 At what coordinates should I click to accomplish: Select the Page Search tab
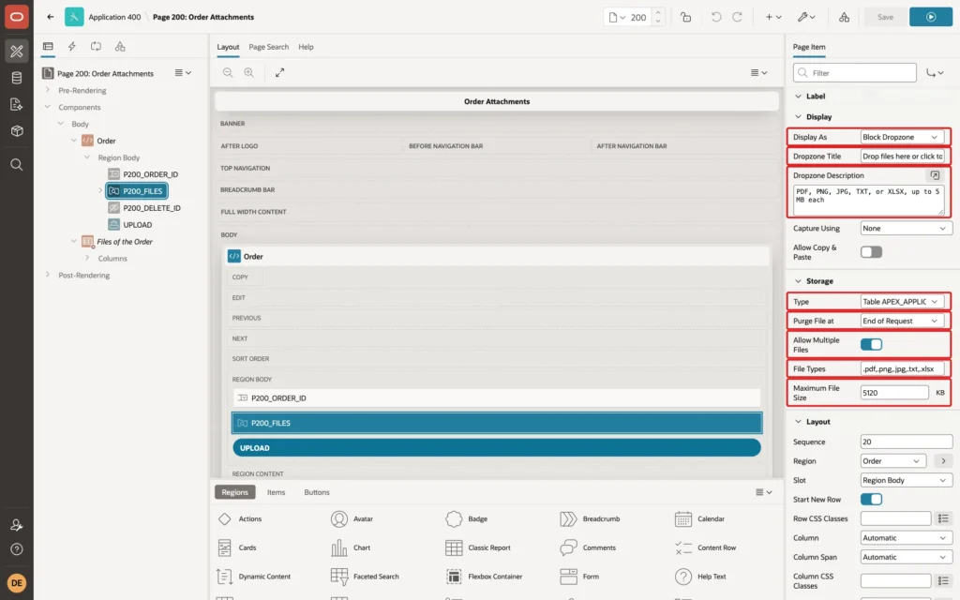pyautogui.click(x=268, y=47)
